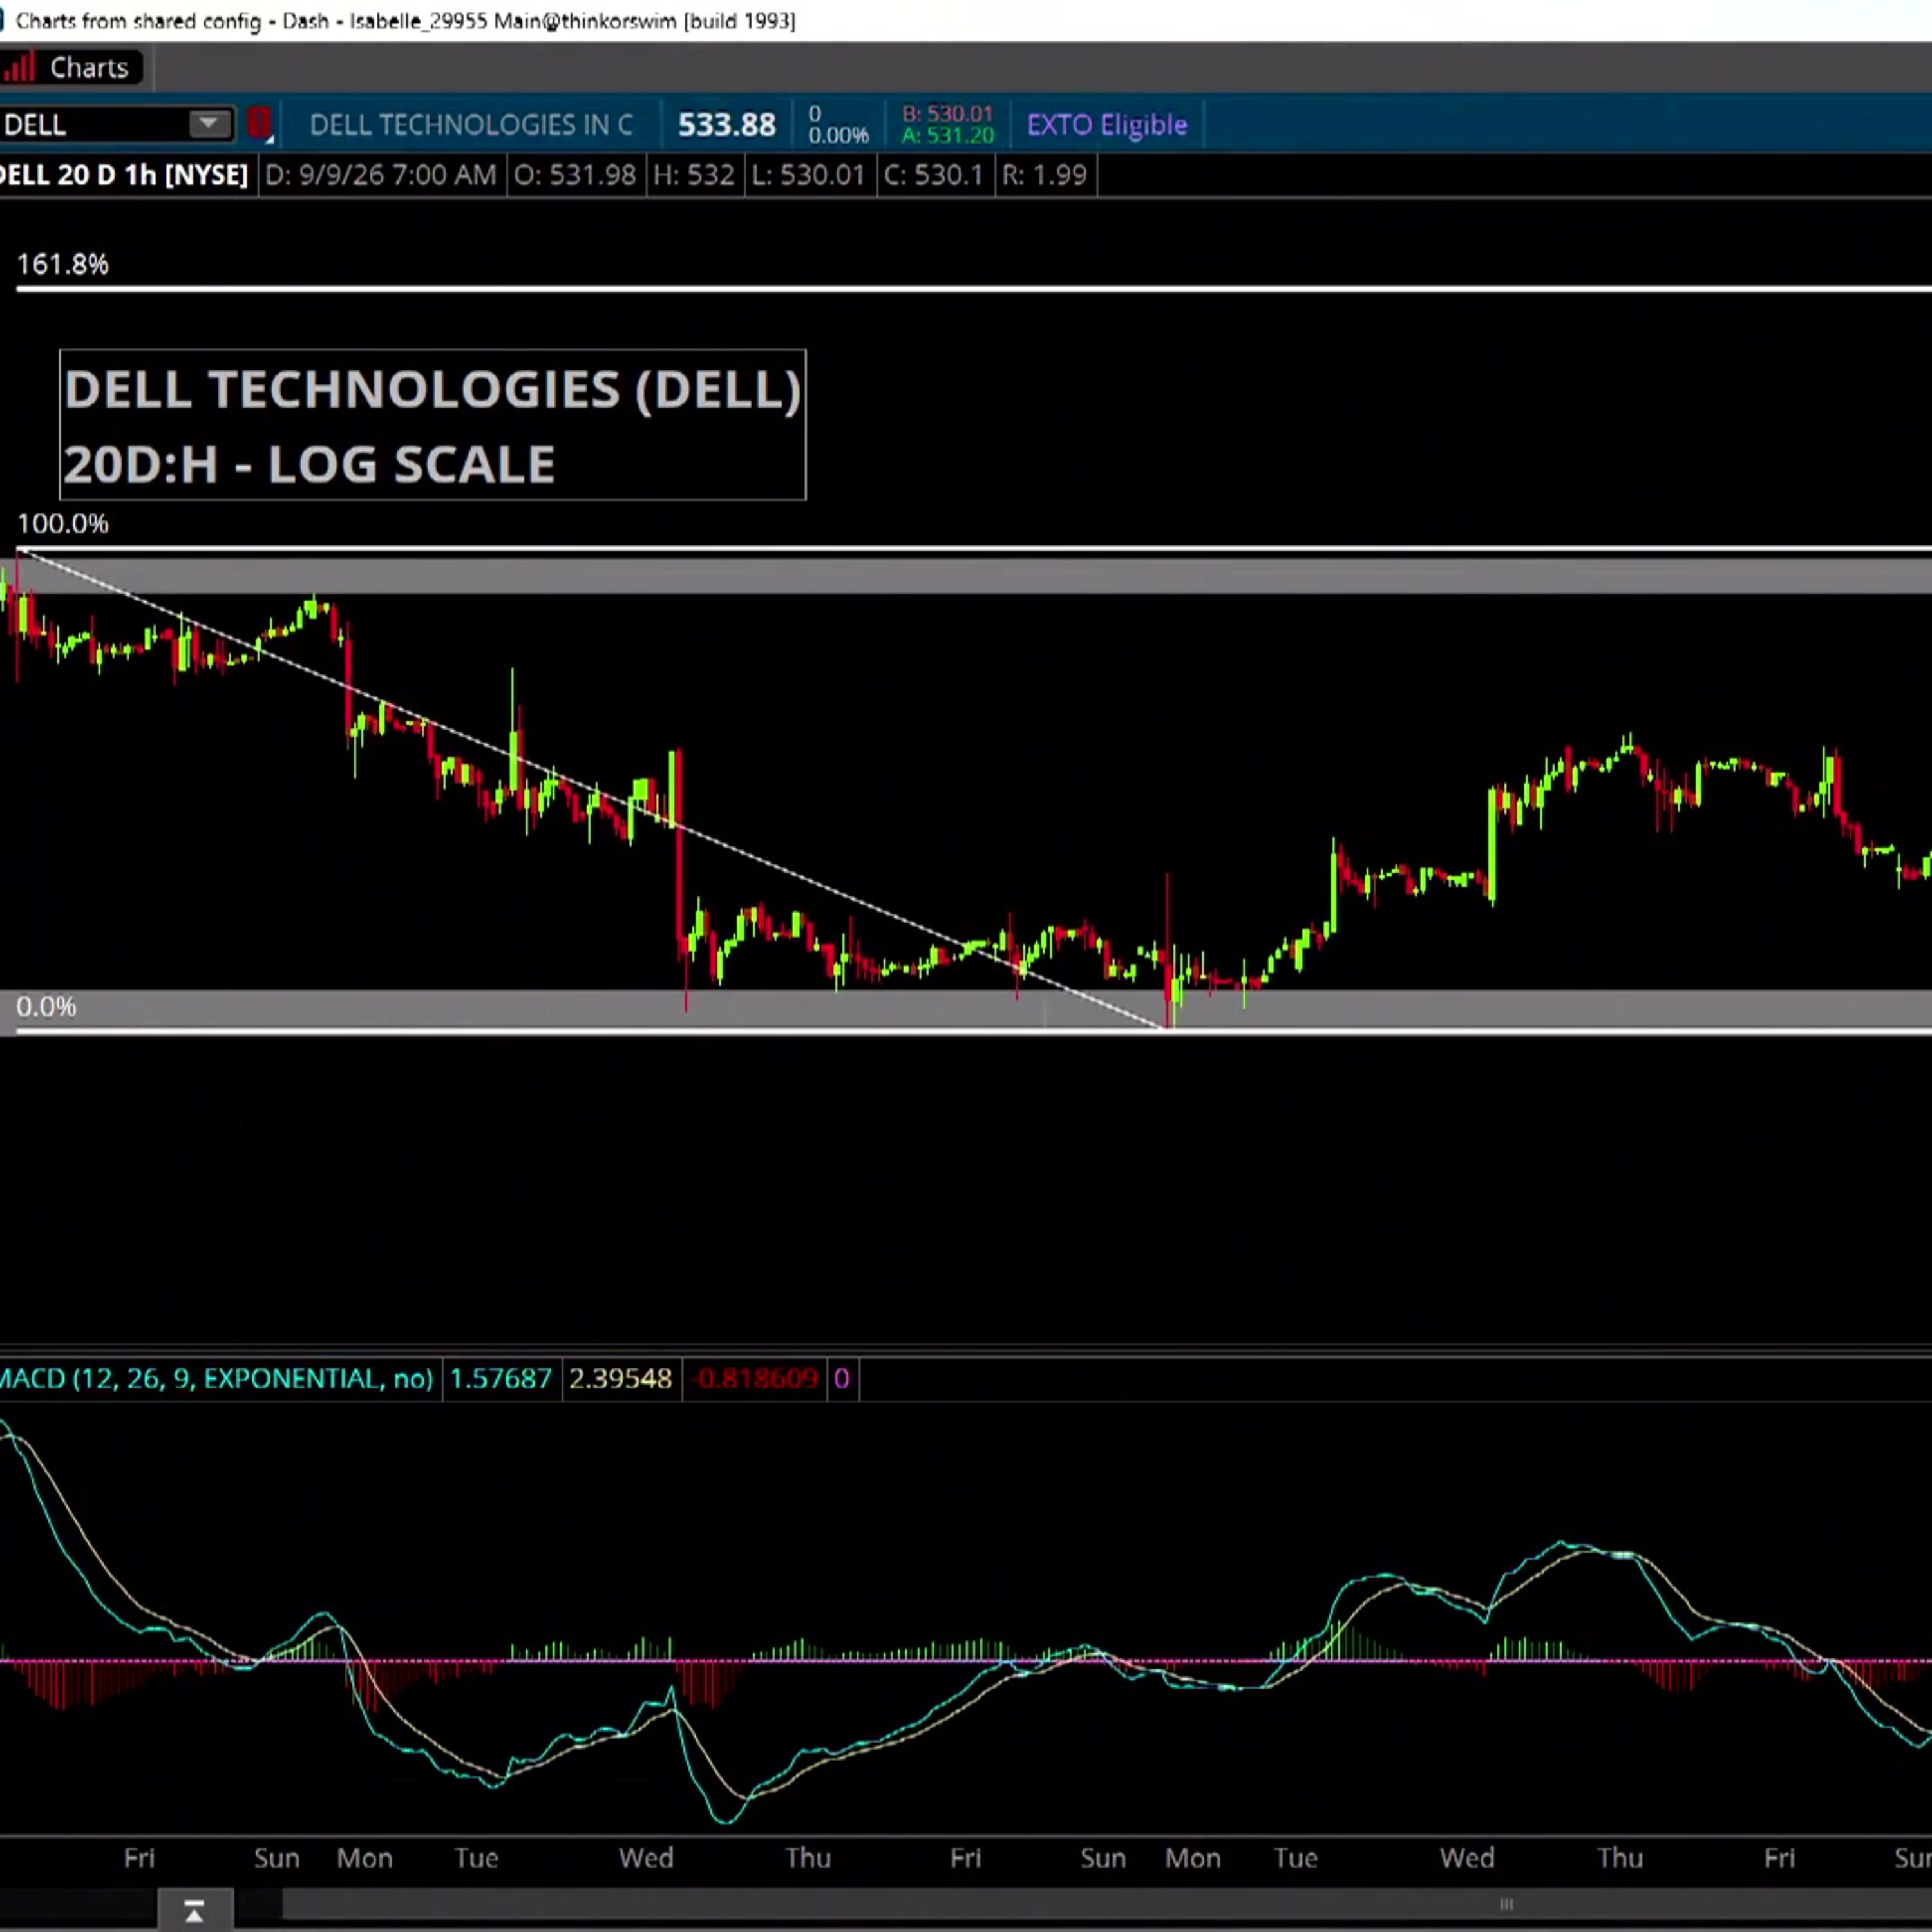Click the red MACD diff value -0.818609

[x=756, y=1379]
